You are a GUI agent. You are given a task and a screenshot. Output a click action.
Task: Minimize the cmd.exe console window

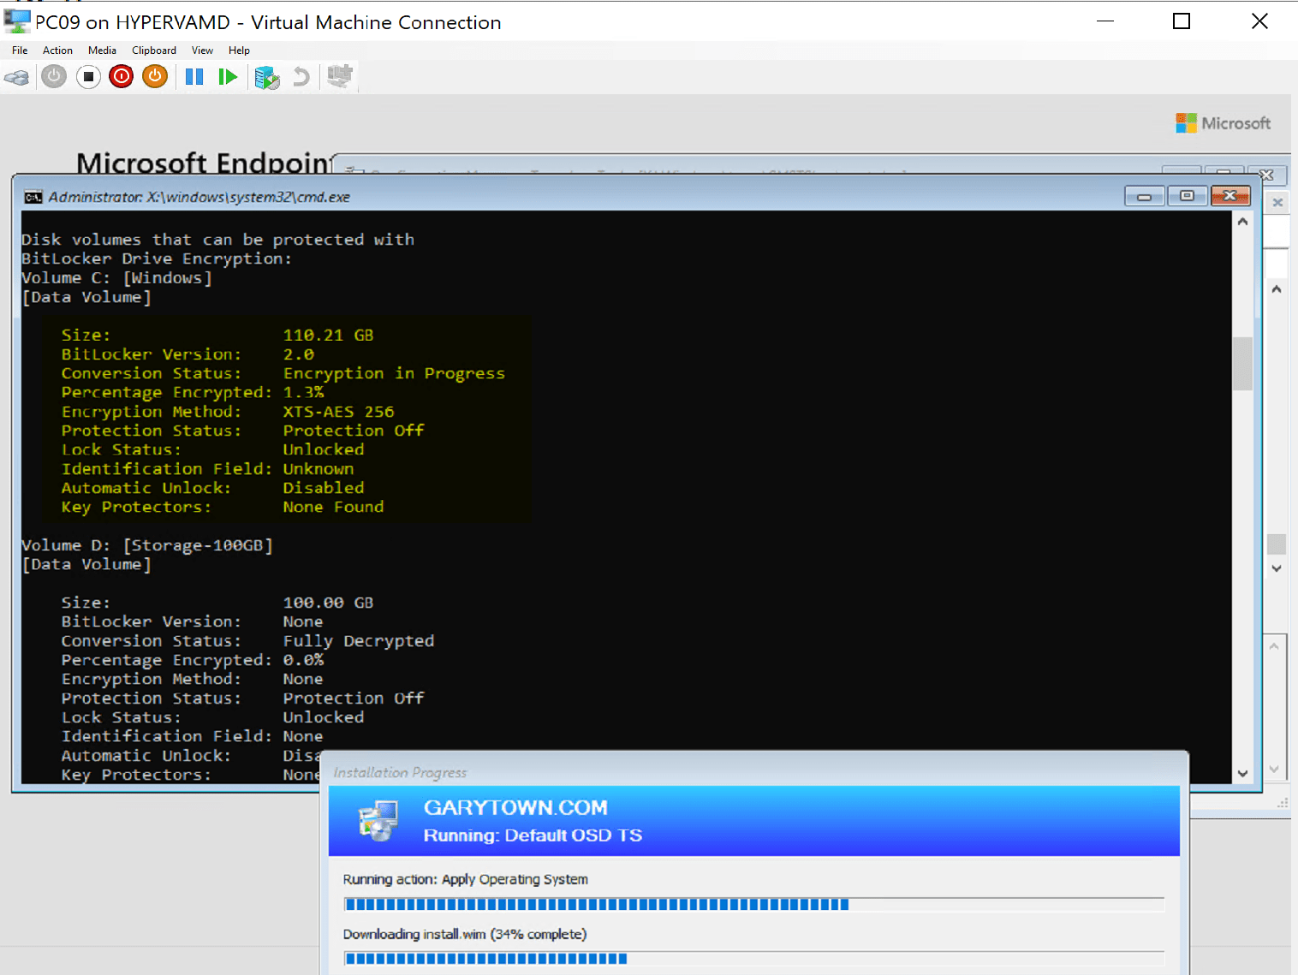(x=1145, y=196)
